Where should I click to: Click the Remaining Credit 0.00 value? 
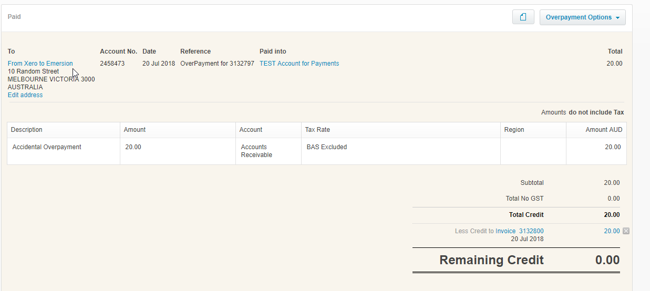click(x=607, y=260)
